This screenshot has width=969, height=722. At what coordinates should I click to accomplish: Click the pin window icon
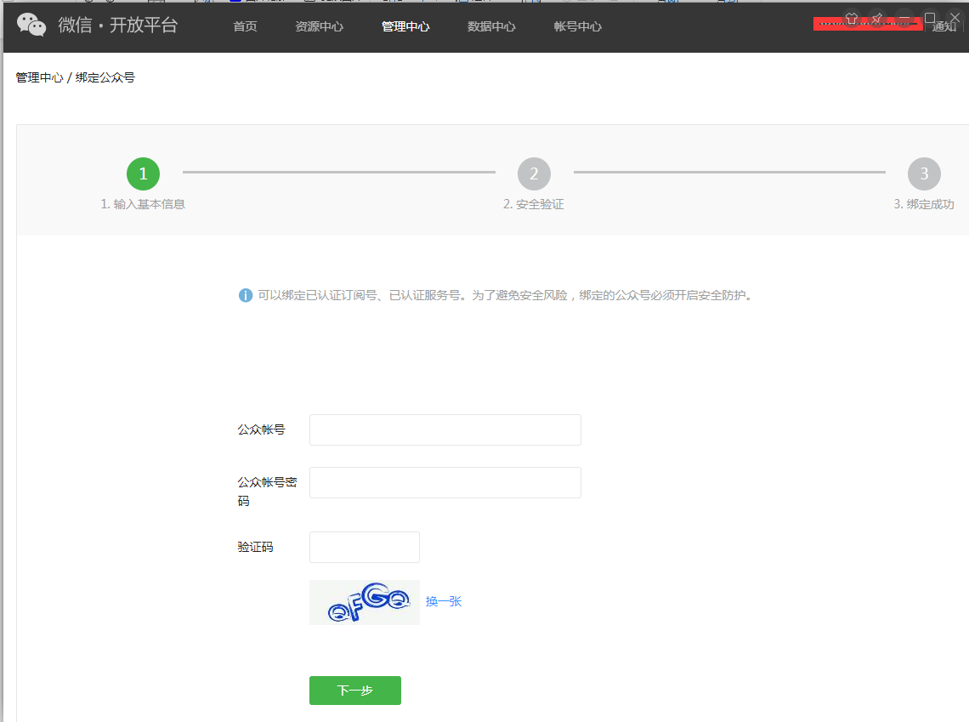(877, 18)
